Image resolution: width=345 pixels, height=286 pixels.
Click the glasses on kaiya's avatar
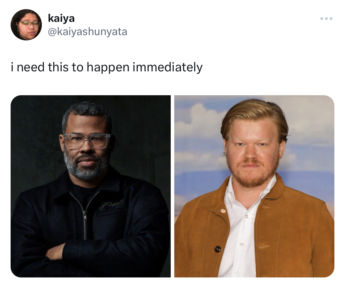pyautogui.click(x=30, y=24)
